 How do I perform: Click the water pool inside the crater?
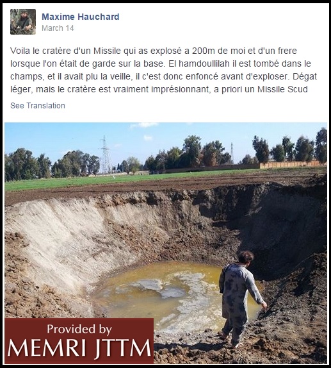coord(175,294)
